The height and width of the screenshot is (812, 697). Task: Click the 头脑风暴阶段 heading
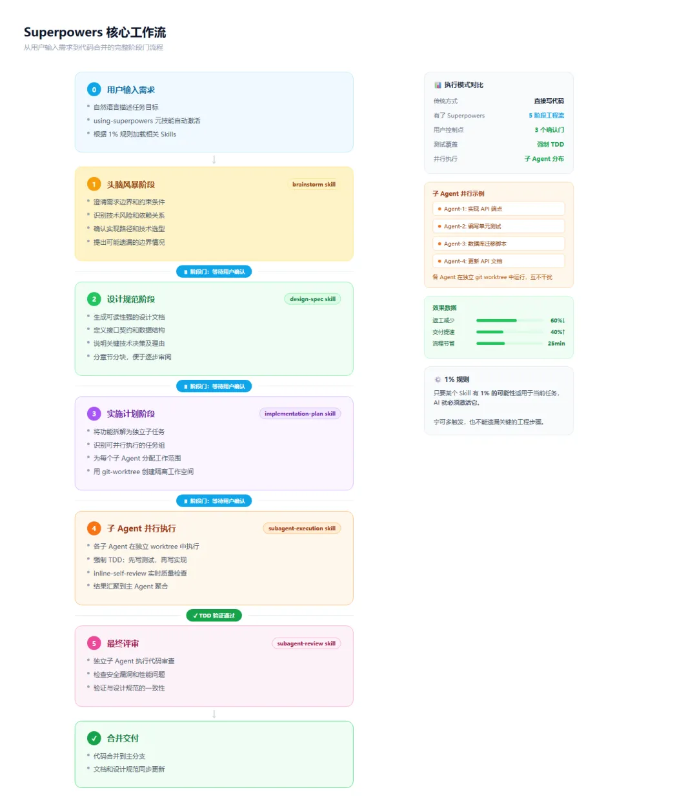(x=131, y=185)
